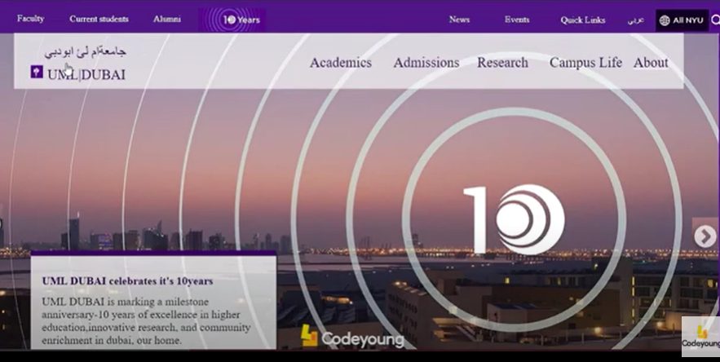The width and height of the screenshot is (720, 362).
Task: Expand the Quick Links menu
Action: click(x=582, y=20)
